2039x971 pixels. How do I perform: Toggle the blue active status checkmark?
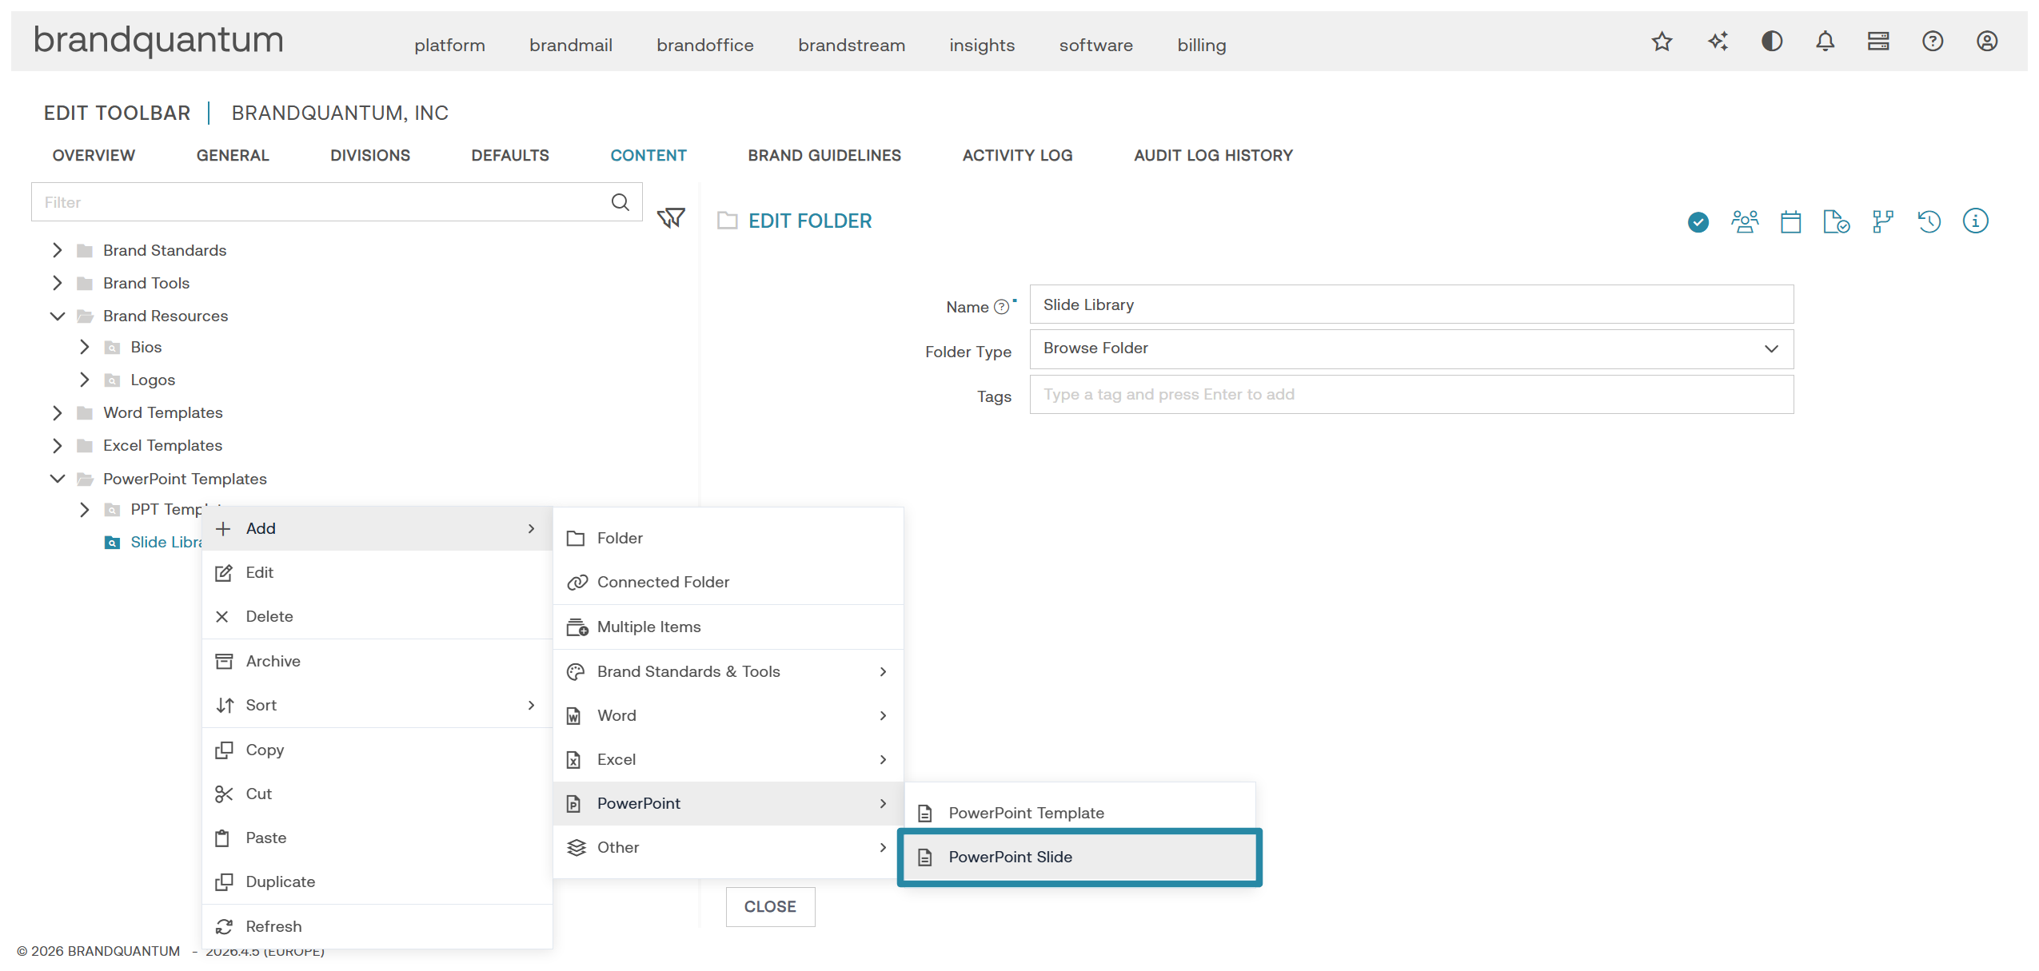(x=1698, y=222)
